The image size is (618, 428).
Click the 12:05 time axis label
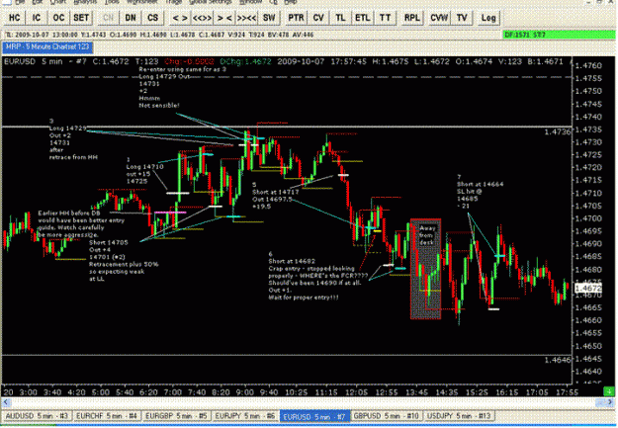click(x=357, y=392)
